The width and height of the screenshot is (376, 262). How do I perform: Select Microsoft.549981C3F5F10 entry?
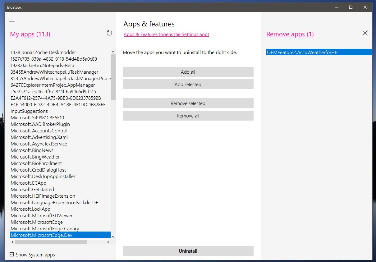[60, 117]
